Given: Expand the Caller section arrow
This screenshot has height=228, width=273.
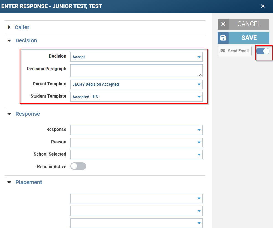Looking at the screenshot, I should [x=9, y=27].
